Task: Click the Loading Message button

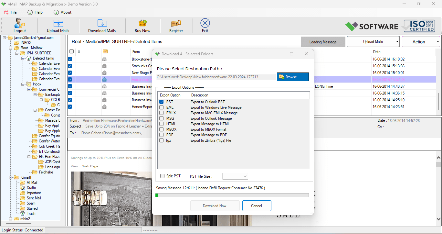Action: click(x=323, y=42)
